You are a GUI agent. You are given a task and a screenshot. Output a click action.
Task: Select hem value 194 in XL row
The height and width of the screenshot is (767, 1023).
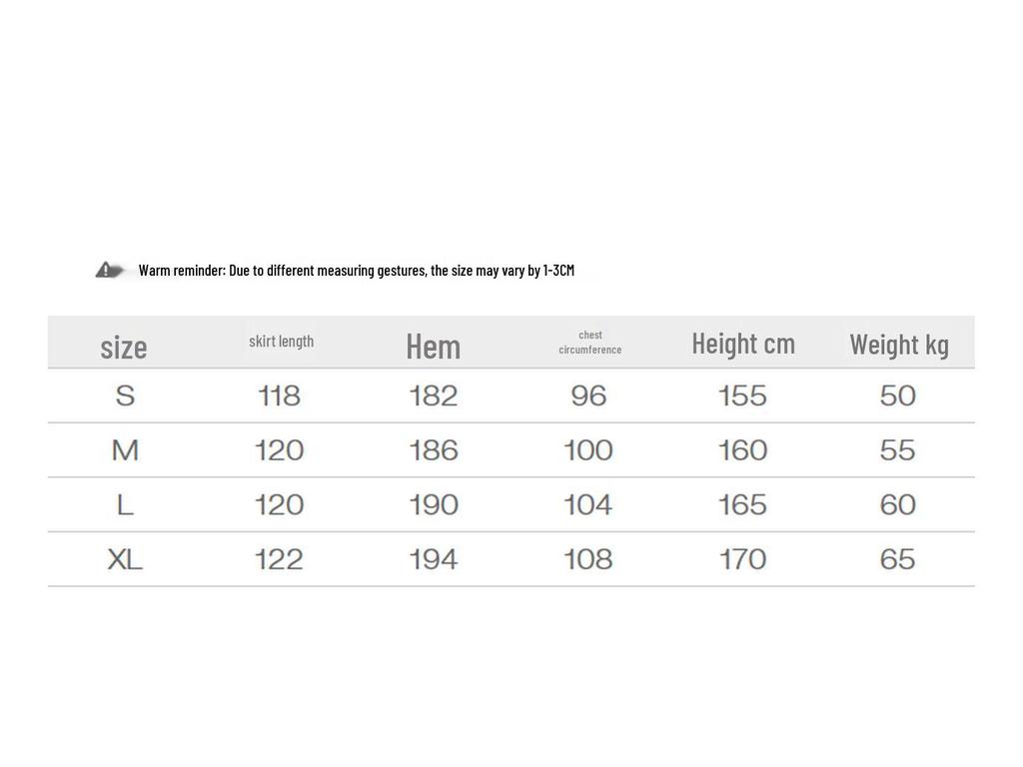pyautogui.click(x=434, y=559)
